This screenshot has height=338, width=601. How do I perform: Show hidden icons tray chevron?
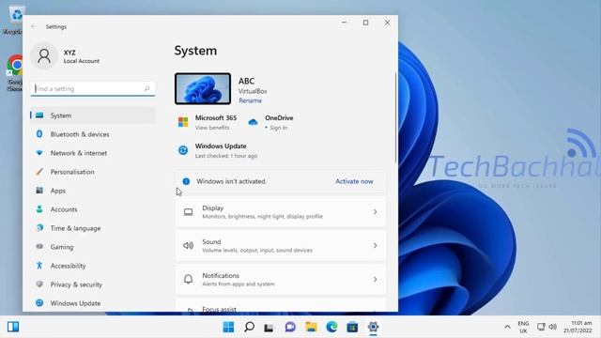tap(507, 327)
